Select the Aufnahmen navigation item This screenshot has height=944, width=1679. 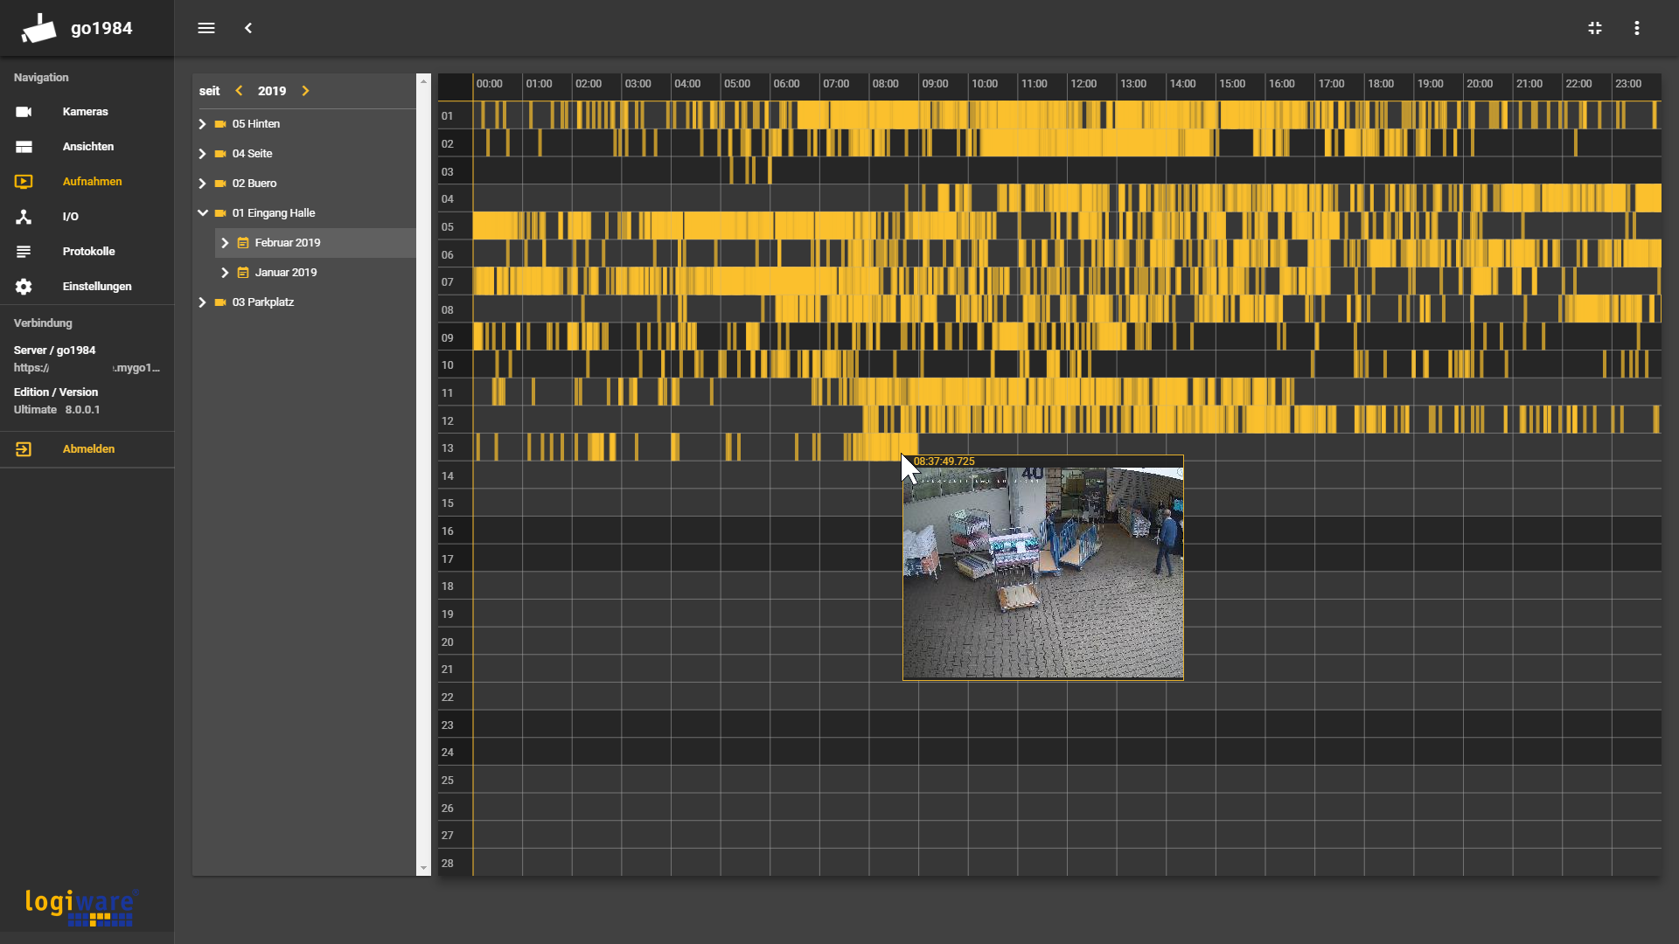pos(92,182)
